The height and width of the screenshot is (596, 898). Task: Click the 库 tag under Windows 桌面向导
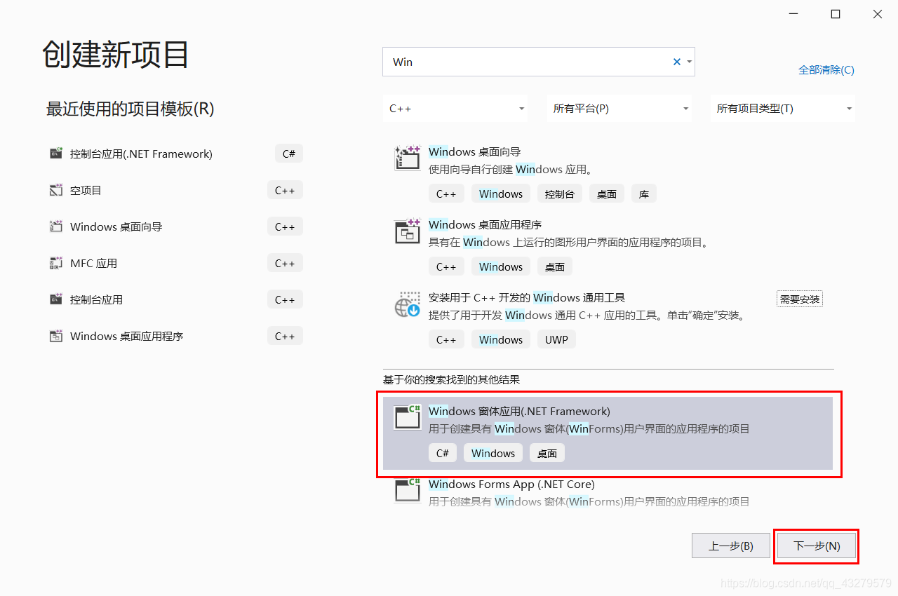click(644, 194)
